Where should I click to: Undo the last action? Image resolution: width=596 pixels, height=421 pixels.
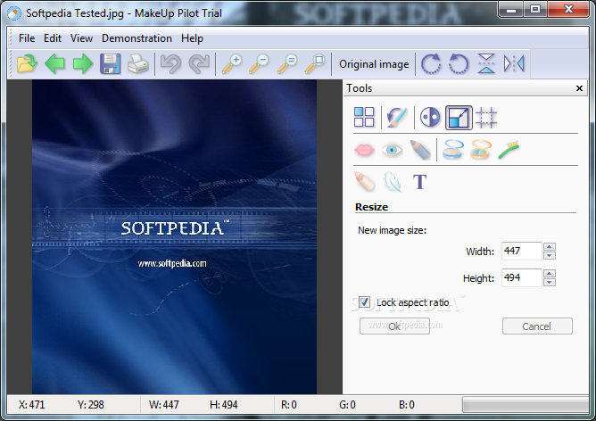(x=170, y=63)
